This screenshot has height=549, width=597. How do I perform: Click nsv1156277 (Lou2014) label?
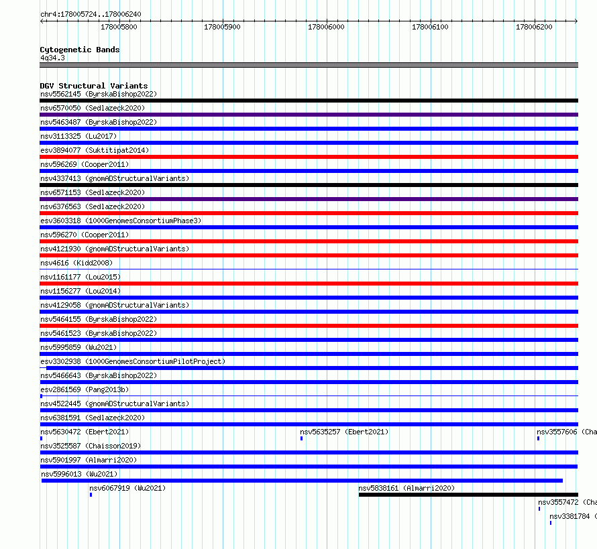80,291
